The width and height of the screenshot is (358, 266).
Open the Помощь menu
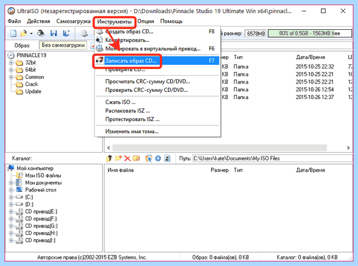171,21
